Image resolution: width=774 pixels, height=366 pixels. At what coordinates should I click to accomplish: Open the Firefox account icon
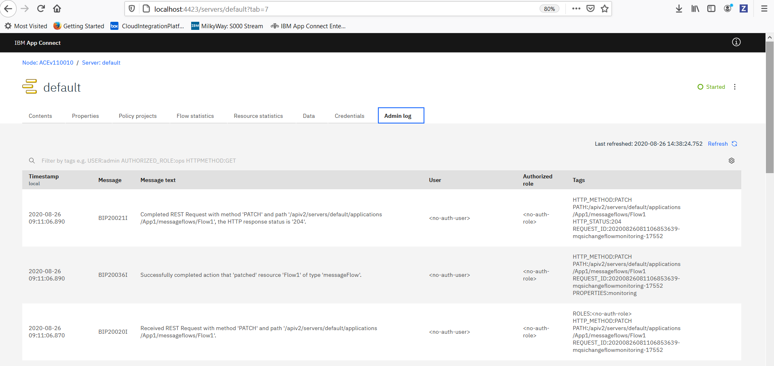click(x=728, y=8)
